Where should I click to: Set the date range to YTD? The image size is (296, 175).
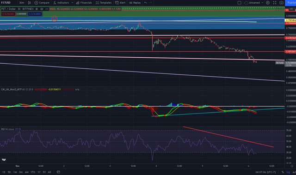point(33,172)
